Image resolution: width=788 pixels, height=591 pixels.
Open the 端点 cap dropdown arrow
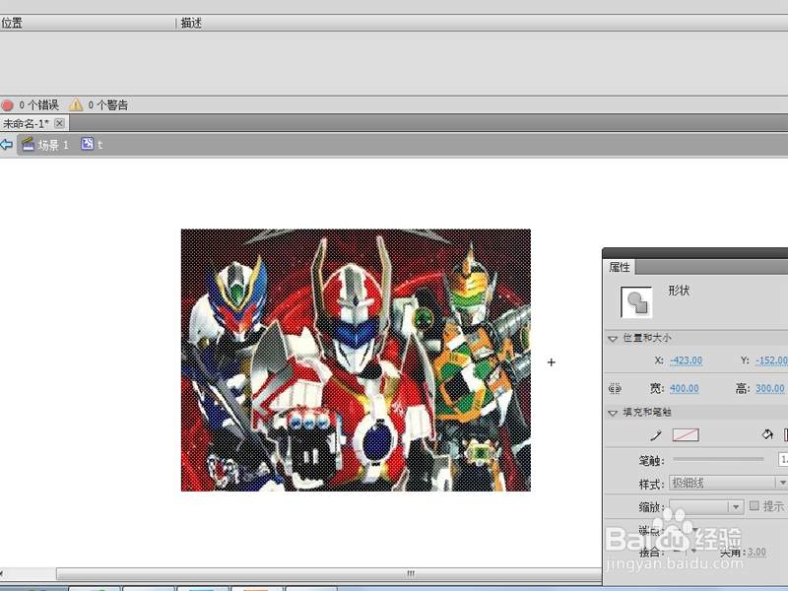tap(695, 530)
